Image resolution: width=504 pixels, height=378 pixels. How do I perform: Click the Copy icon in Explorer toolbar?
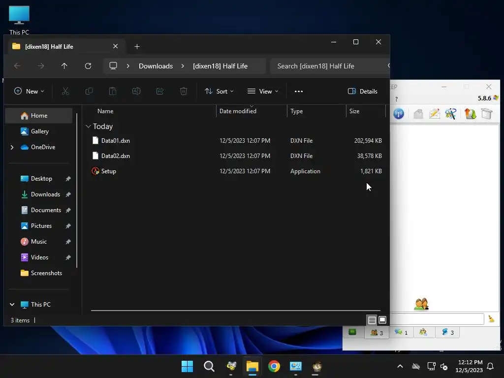89,91
